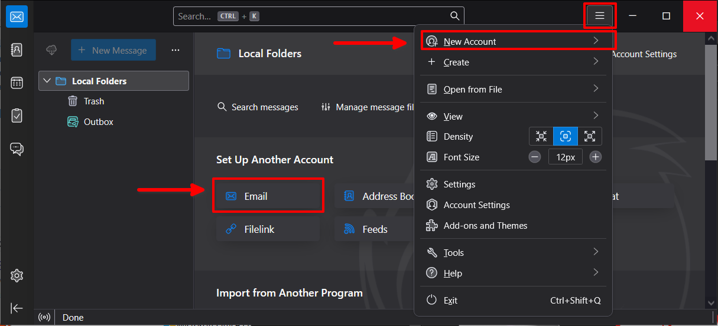Open the Address Book space icon
Image resolution: width=718 pixels, height=326 pixels.
tap(17, 50)
